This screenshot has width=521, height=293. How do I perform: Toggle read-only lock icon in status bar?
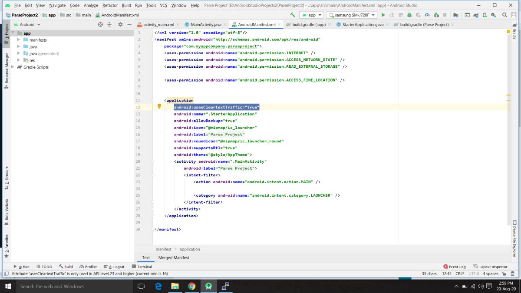[504, 274]
